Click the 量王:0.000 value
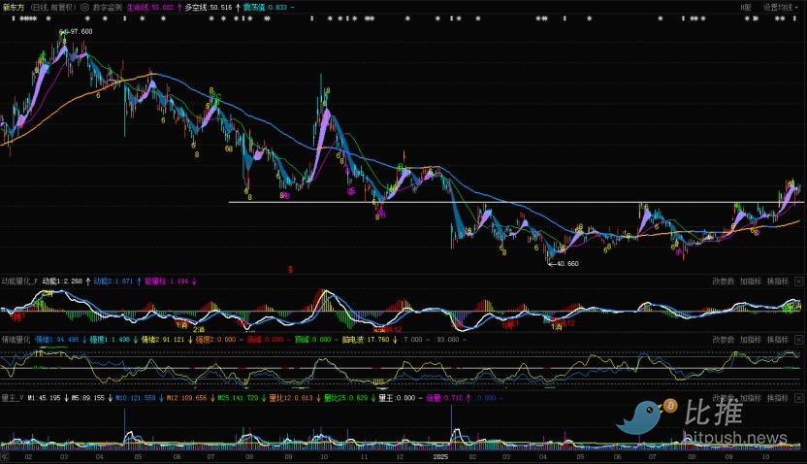This screenshot has height=464, width=807. coord(397,398)
